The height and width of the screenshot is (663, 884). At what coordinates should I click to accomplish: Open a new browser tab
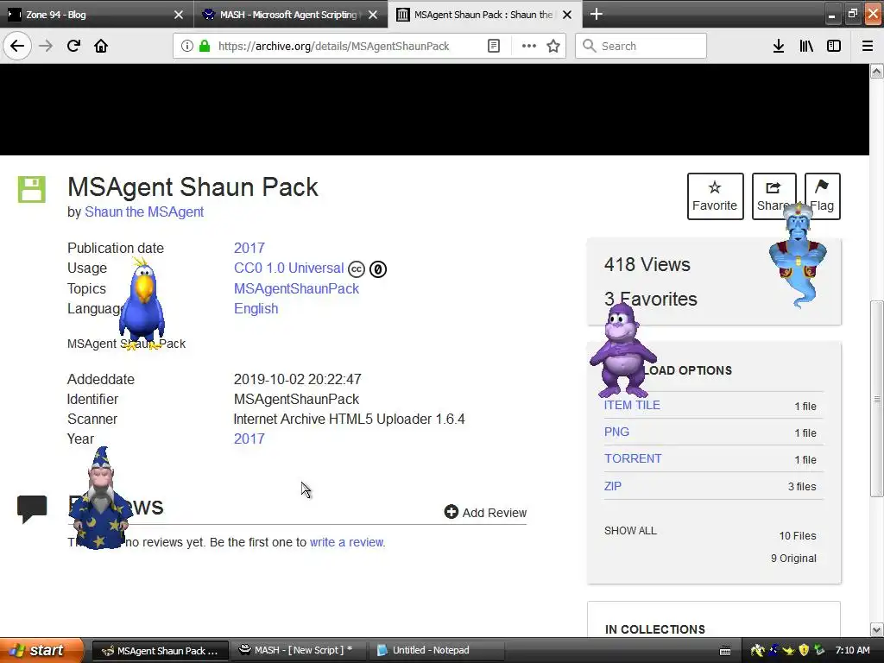click(597, 14)
